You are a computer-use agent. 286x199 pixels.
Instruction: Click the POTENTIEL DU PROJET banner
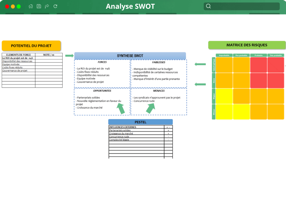pos(31,46)
